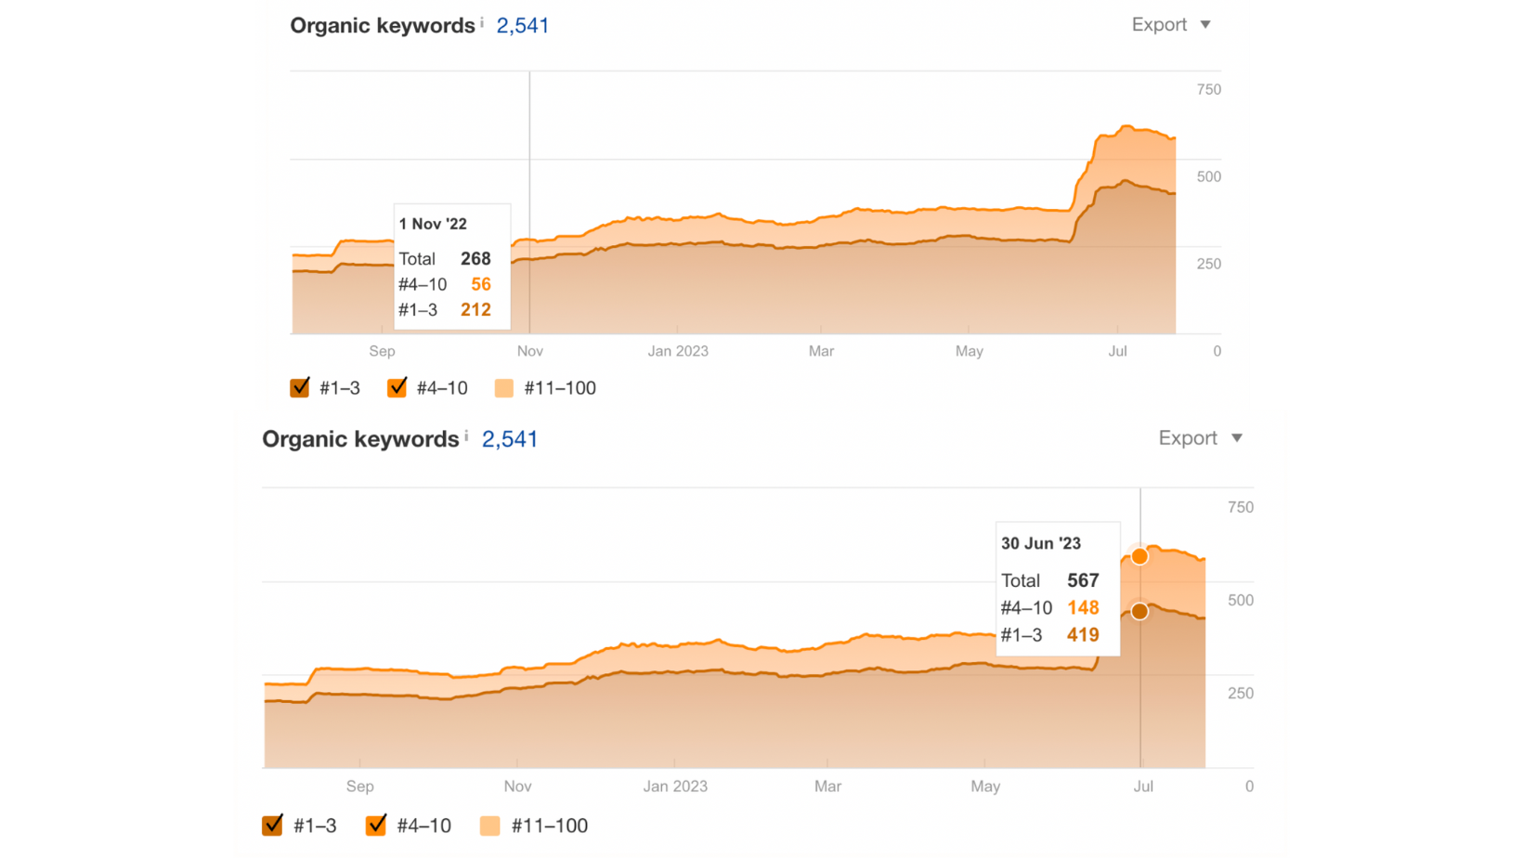The height and width of the screenshot is (858, 1523).
Task: Toggle #1–3 checkbox in upper chart legend
Action: tap(300, 388)
